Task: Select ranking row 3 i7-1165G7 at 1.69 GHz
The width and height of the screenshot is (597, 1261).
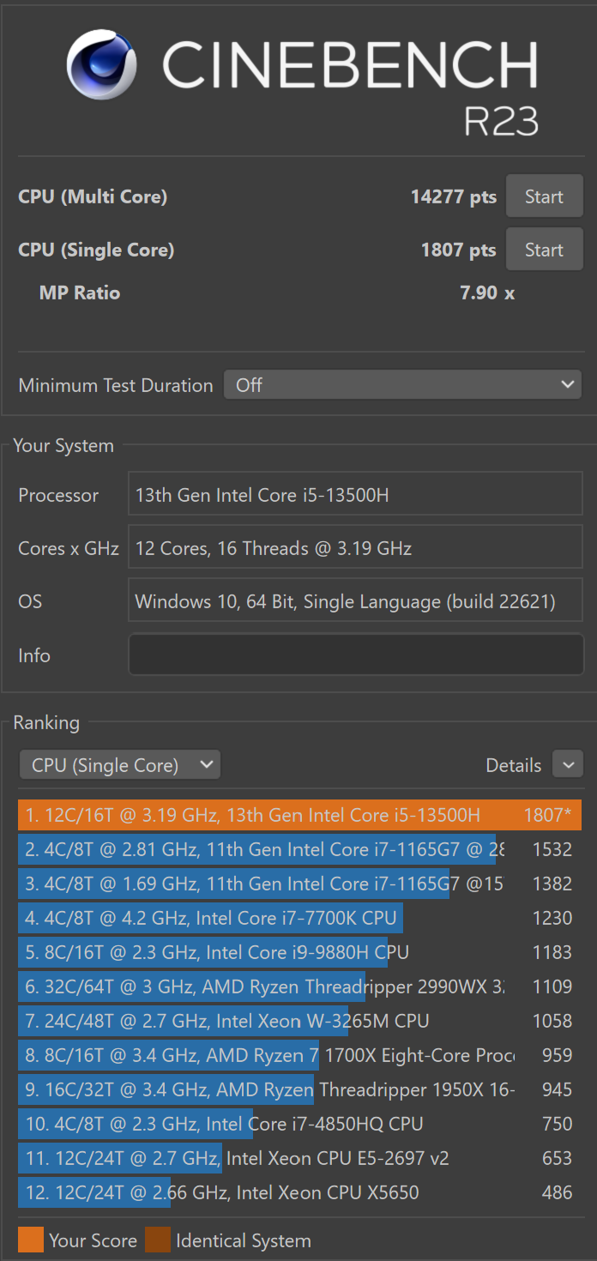Action: point(299,884)
